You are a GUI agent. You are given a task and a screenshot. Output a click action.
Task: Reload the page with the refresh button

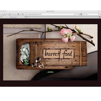[x=10, y=14]
